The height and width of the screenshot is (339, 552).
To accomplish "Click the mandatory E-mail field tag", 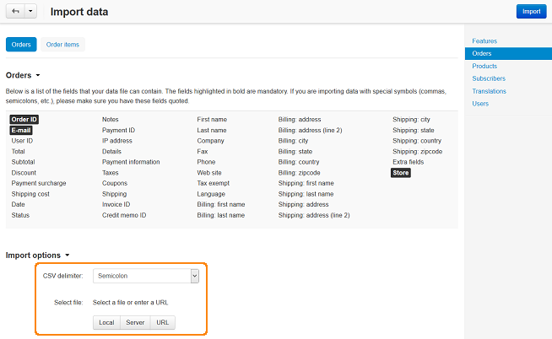I will coord(21,131).
